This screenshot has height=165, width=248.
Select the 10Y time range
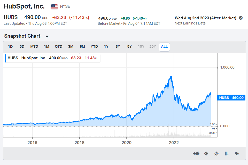point(141,47)
